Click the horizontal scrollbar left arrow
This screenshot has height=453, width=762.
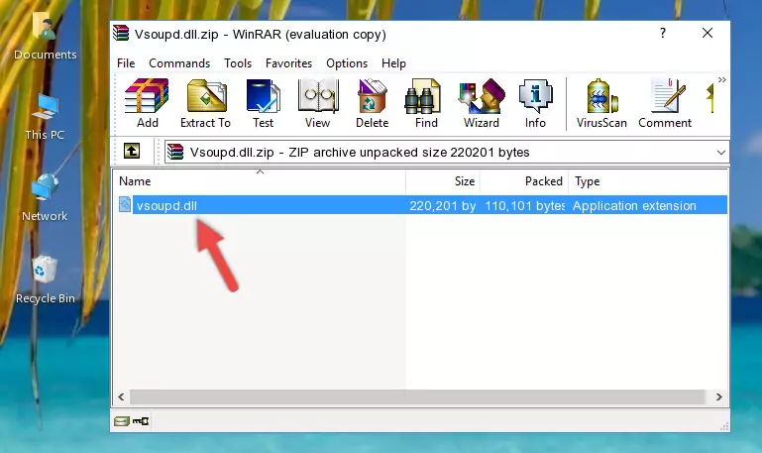point(121,397)
